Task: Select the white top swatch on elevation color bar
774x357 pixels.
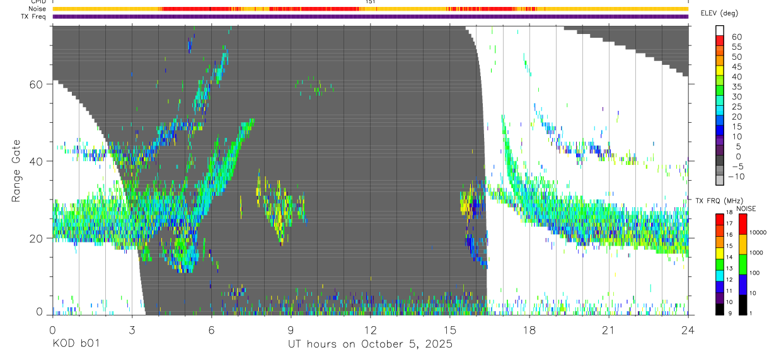Action: tap(720, 30)
